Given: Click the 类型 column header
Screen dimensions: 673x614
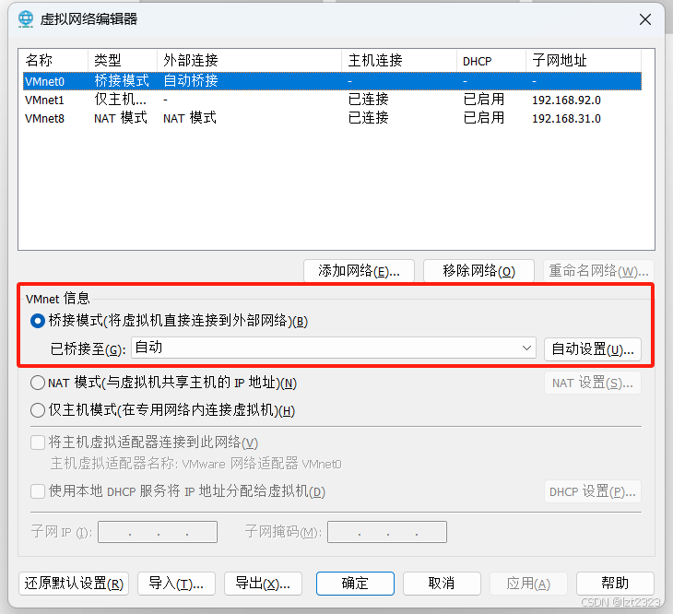Looking at the screenshot, I should tap(123, 61).
